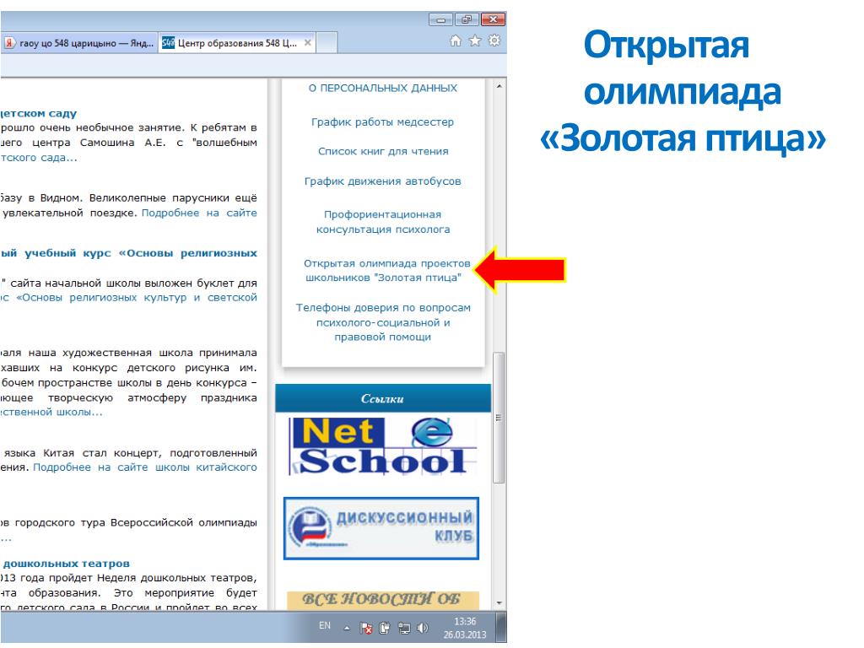Screen dimensions: 864x648
Task: Open a new blank tab
Action: click(x=327, y=43)
